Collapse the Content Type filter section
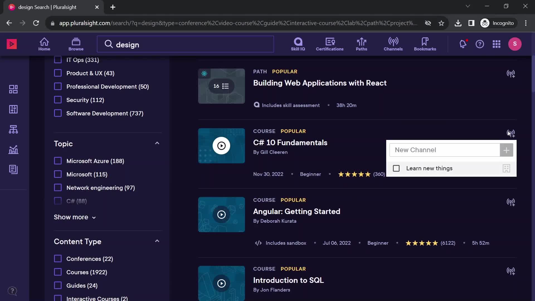 pyautogui.click(x=157, y=241)
